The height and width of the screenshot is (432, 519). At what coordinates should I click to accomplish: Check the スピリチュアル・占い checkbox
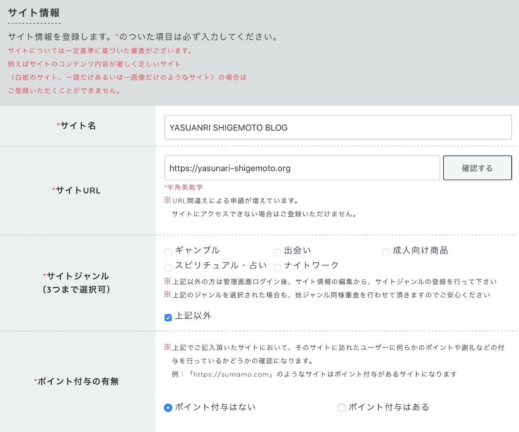[168, 267]
